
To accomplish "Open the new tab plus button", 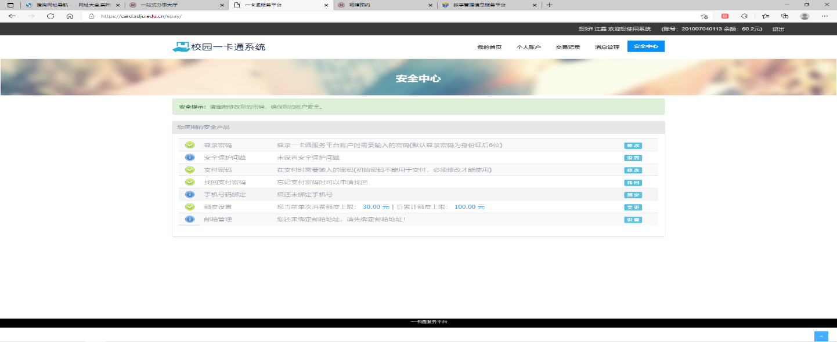I will pyautogui.click(x=550, y=5).
